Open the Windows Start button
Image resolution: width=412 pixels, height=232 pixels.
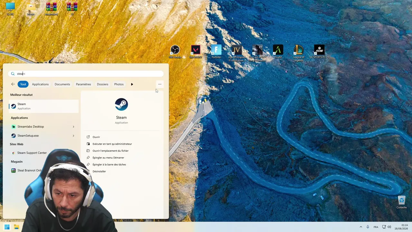click(7, 227)
